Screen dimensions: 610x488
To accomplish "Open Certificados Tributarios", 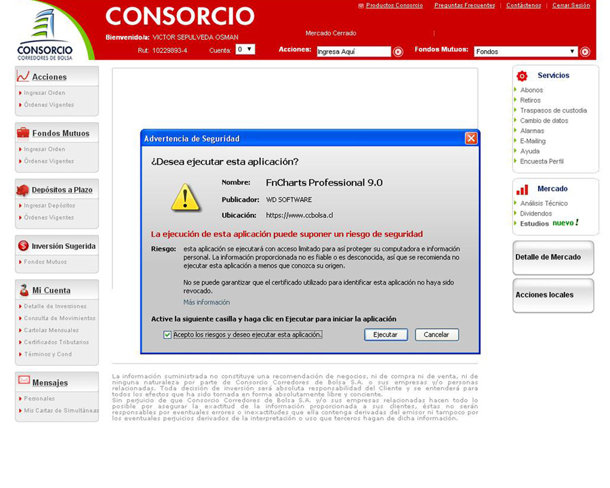I will point(56,342).
